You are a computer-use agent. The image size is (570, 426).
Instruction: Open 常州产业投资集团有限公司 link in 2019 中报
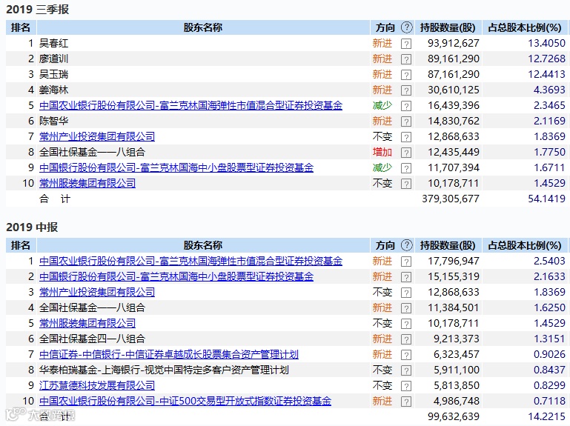(97, 292)
